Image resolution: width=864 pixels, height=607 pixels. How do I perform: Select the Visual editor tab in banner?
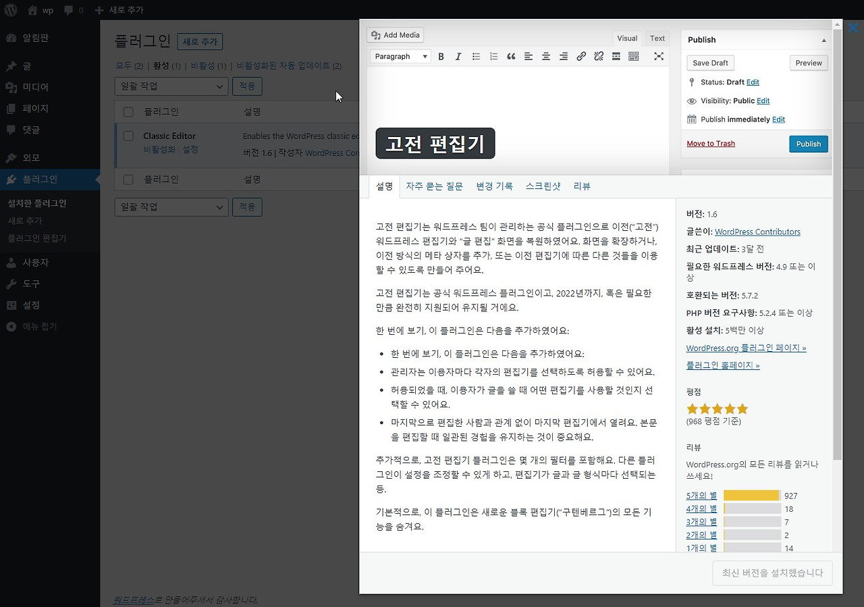[627, 38]
